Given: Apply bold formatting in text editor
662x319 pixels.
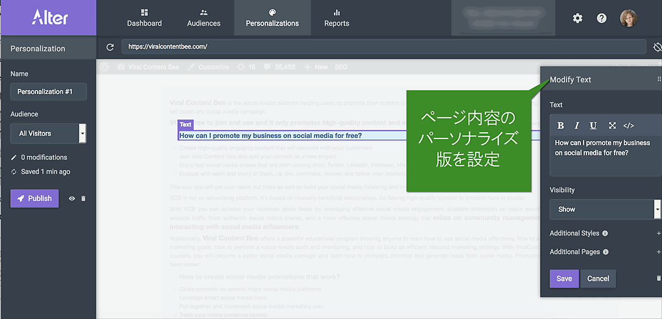Looking at the screenshot, I should click(560, 125).
